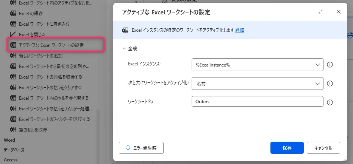Screen dimensions: 353x164
Task: Click icon beside Excel を閉じる action
Action: [x=12, y=34]
